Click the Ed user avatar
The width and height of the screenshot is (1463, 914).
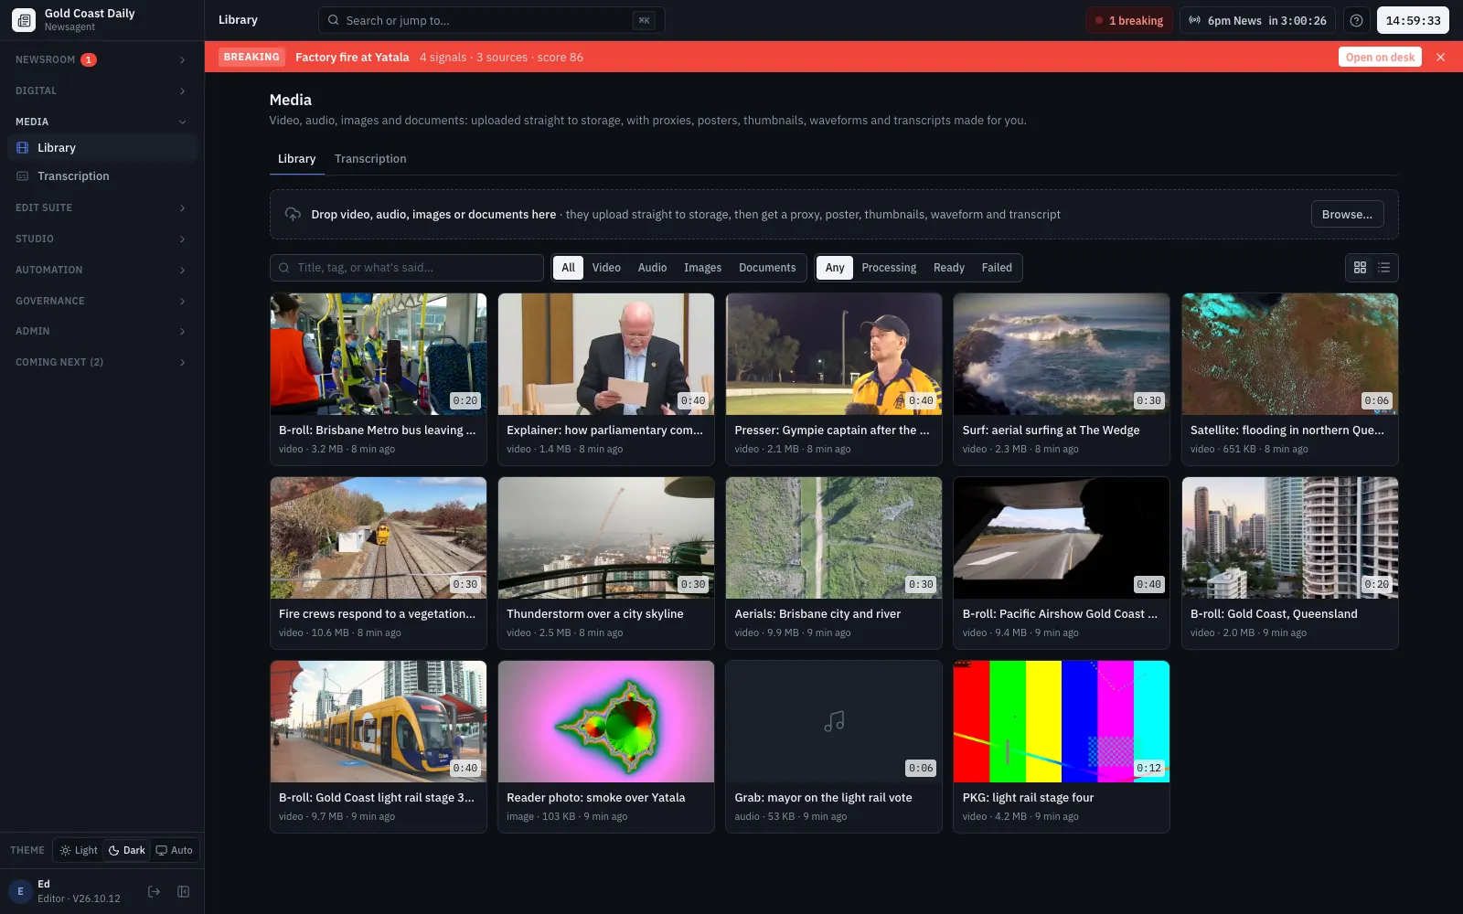[20, 891]
